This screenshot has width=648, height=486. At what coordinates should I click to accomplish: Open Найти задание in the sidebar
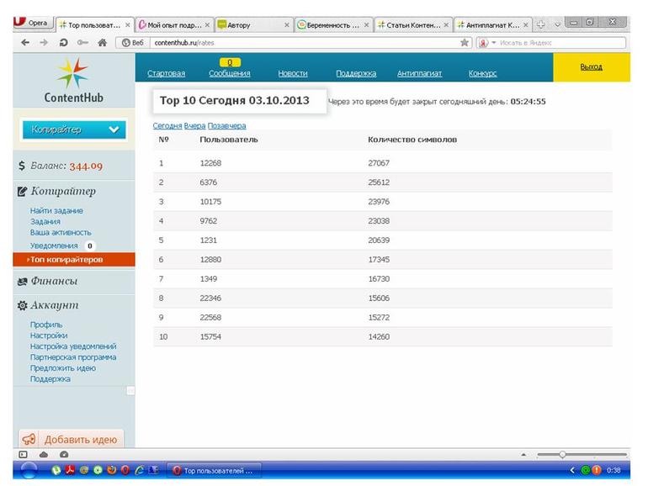pyautogui.click(x=56, y=210)
